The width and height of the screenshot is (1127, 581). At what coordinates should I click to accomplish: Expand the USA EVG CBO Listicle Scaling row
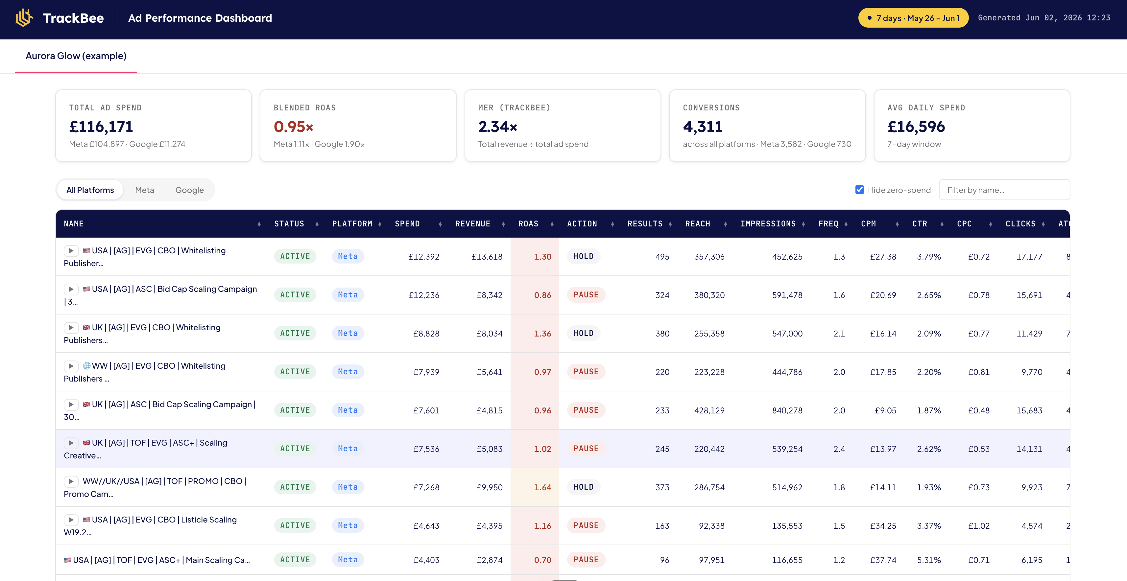coord(71,520)
